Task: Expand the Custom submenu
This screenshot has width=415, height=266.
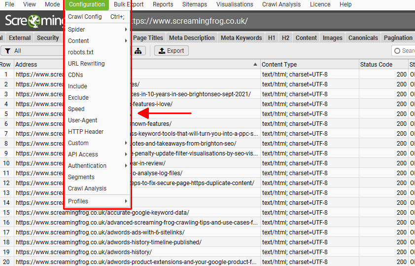Action: coord(97,143)
